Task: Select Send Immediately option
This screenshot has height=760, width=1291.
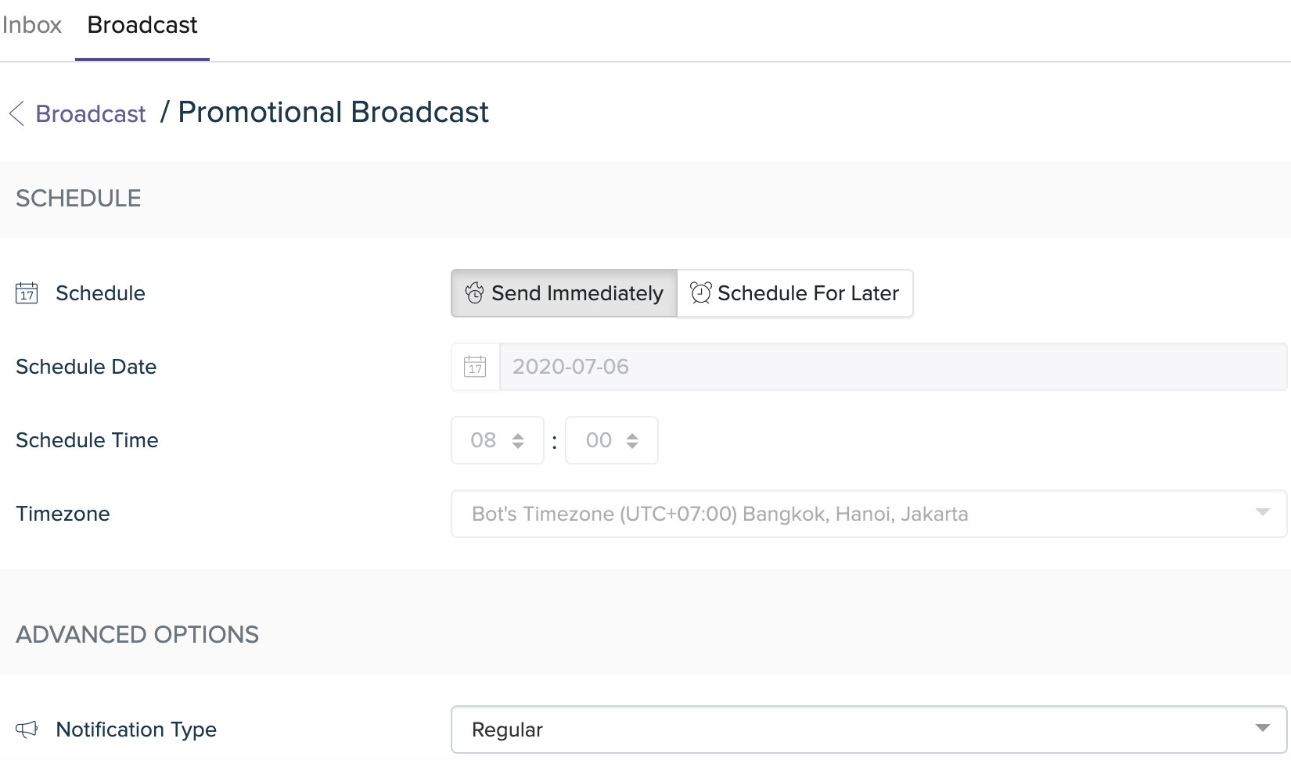Action: click(x=564, y=293)
